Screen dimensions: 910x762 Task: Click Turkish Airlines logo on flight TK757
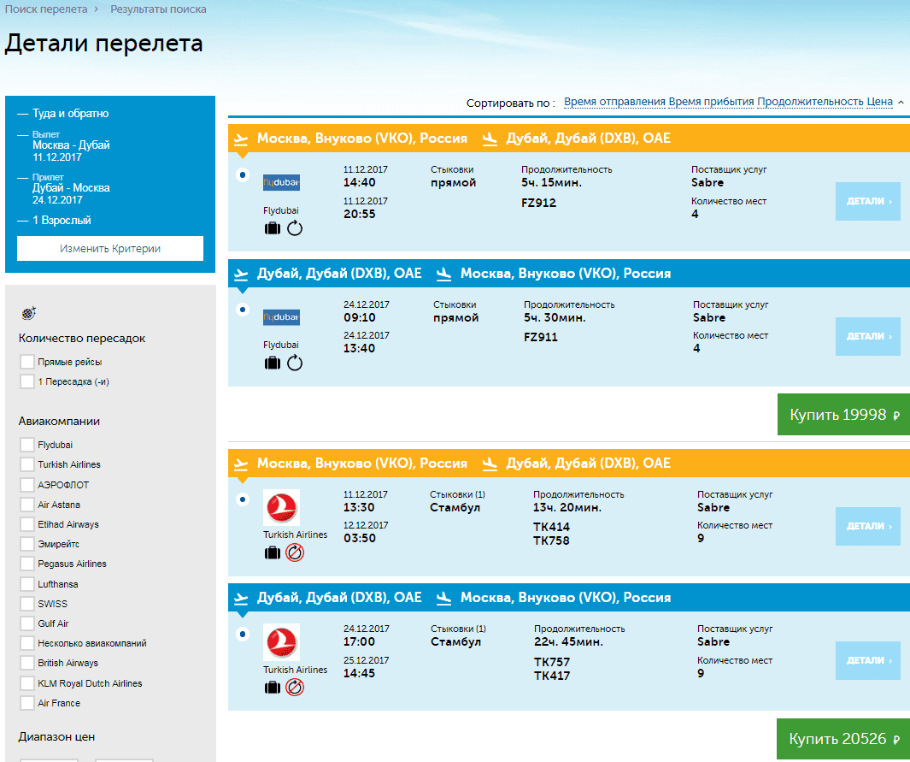pos(281,641)
